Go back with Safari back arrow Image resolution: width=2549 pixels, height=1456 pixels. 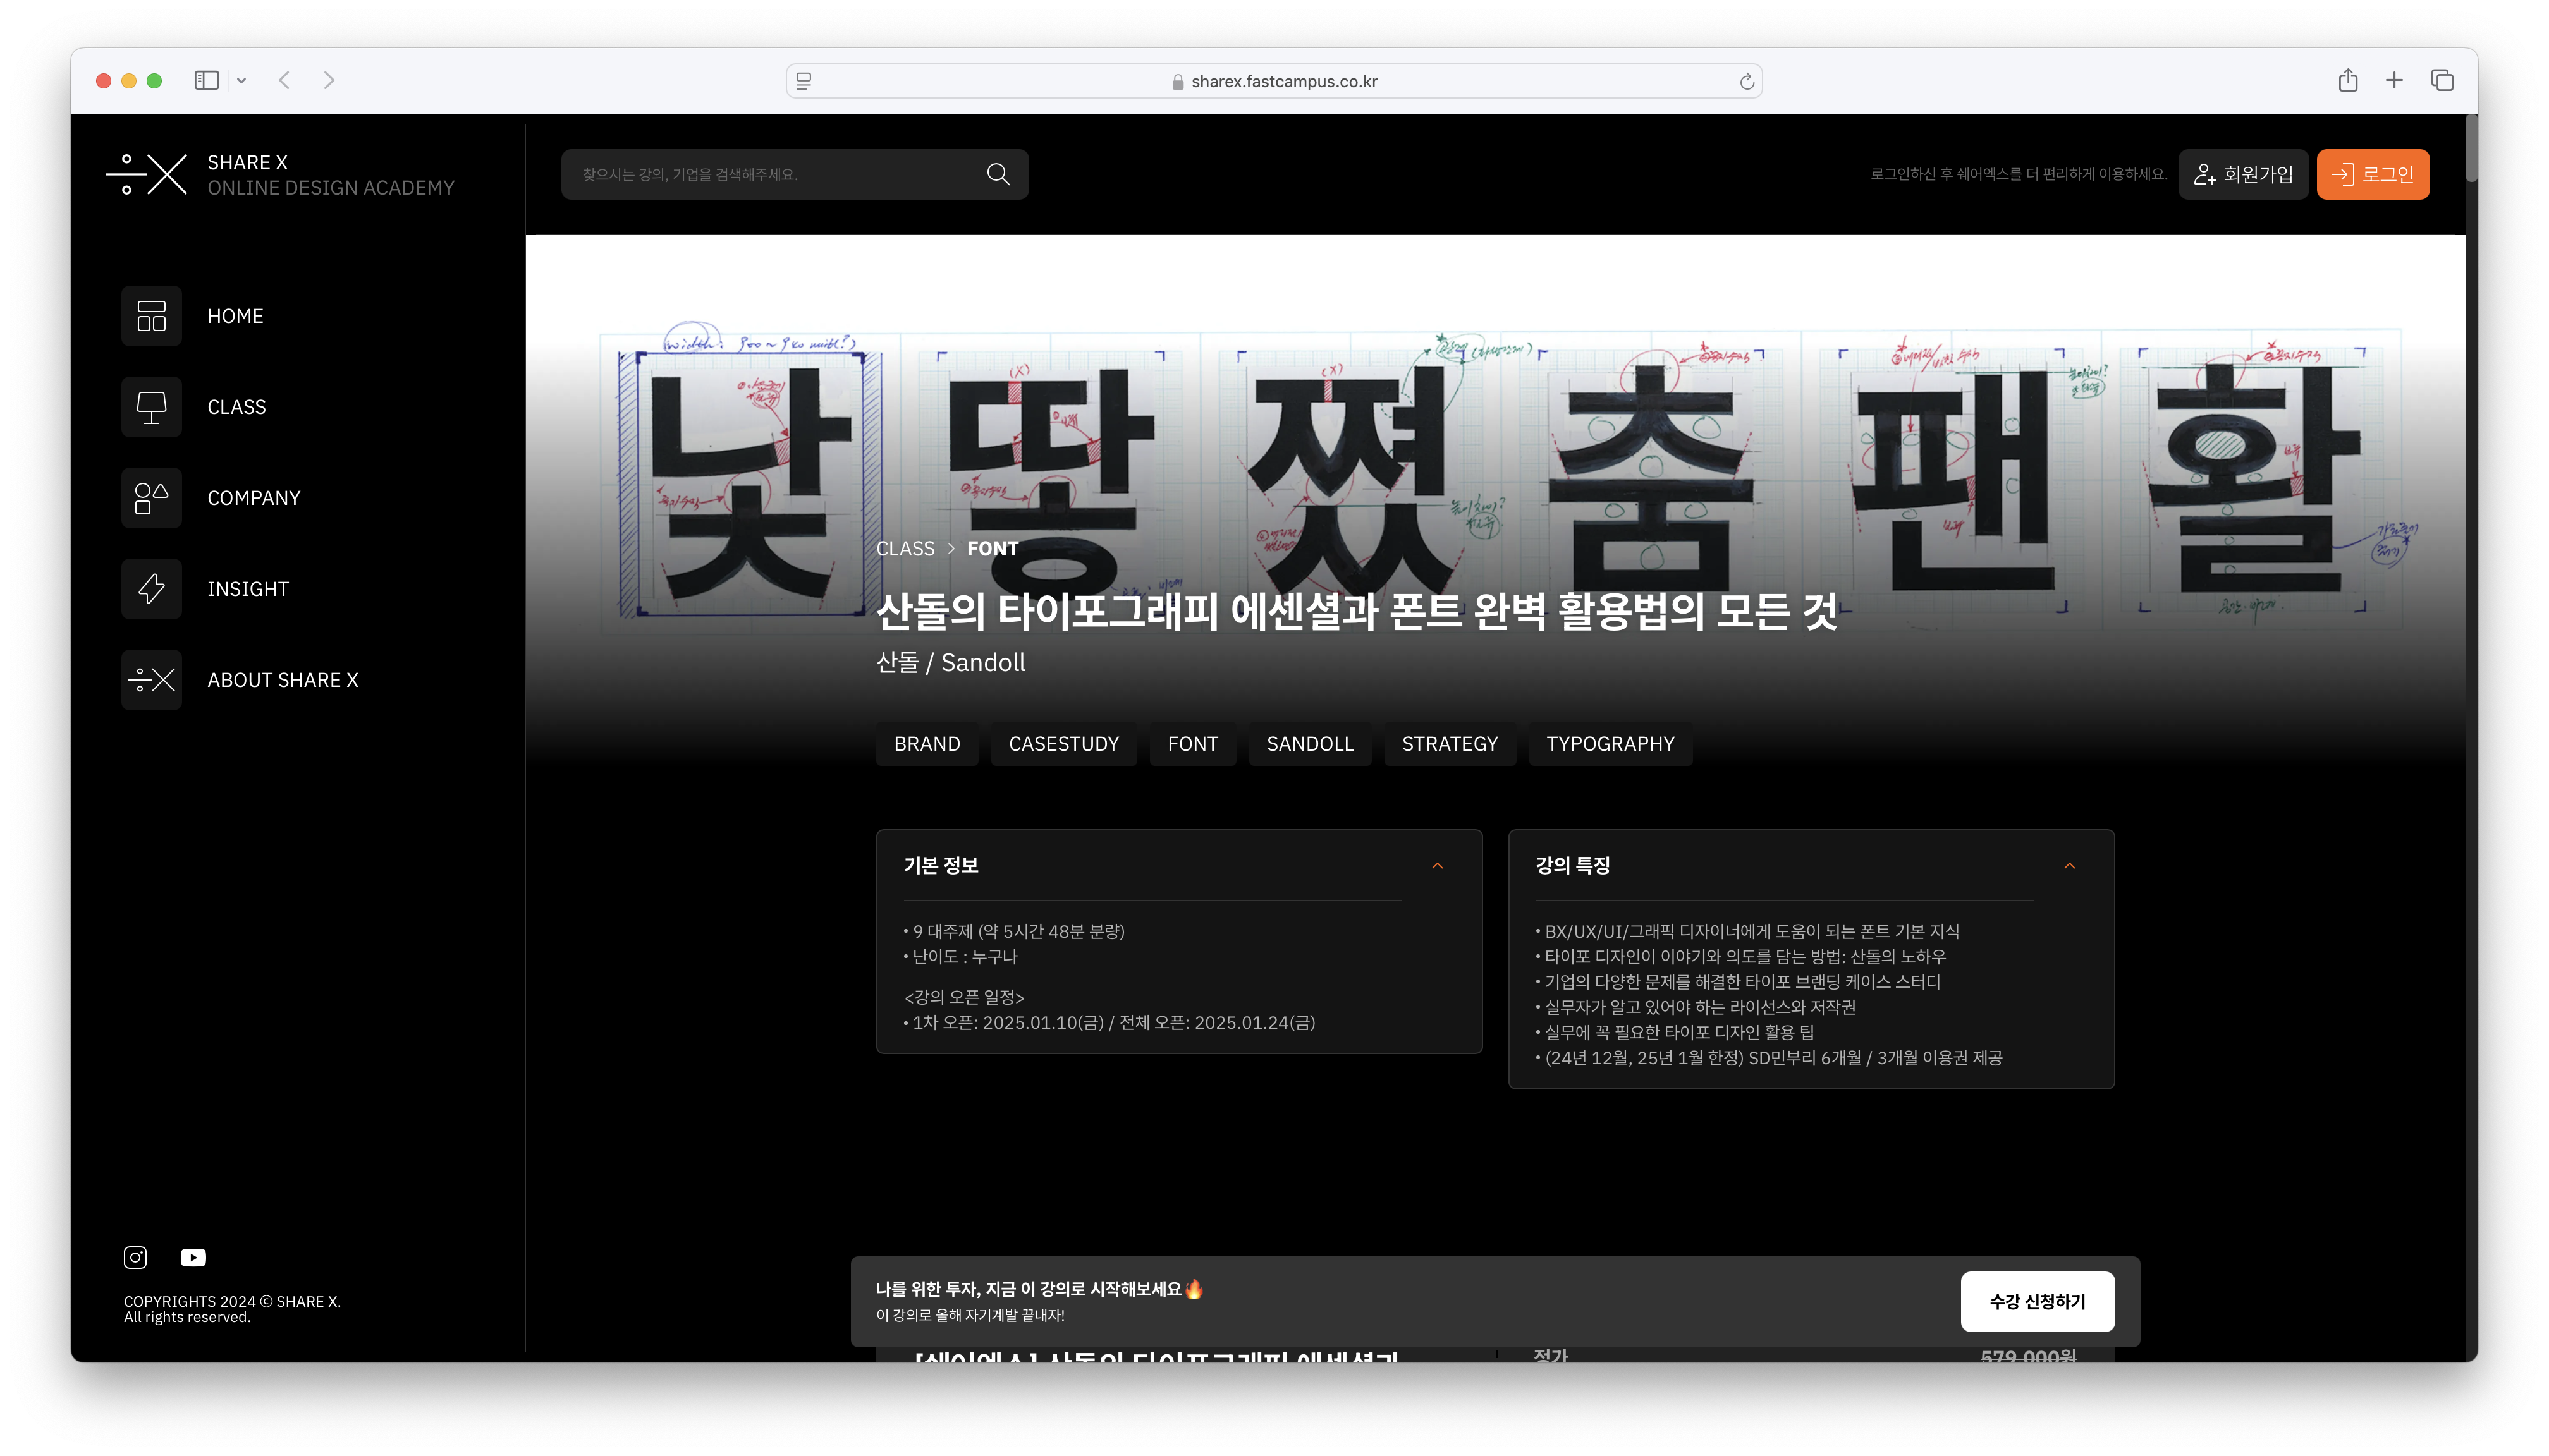tap(284, 80)
